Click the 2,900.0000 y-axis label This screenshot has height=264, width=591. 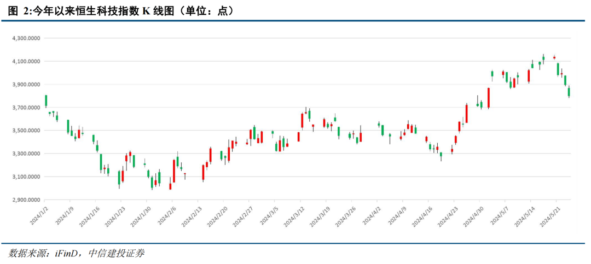[x=27, y=200]
